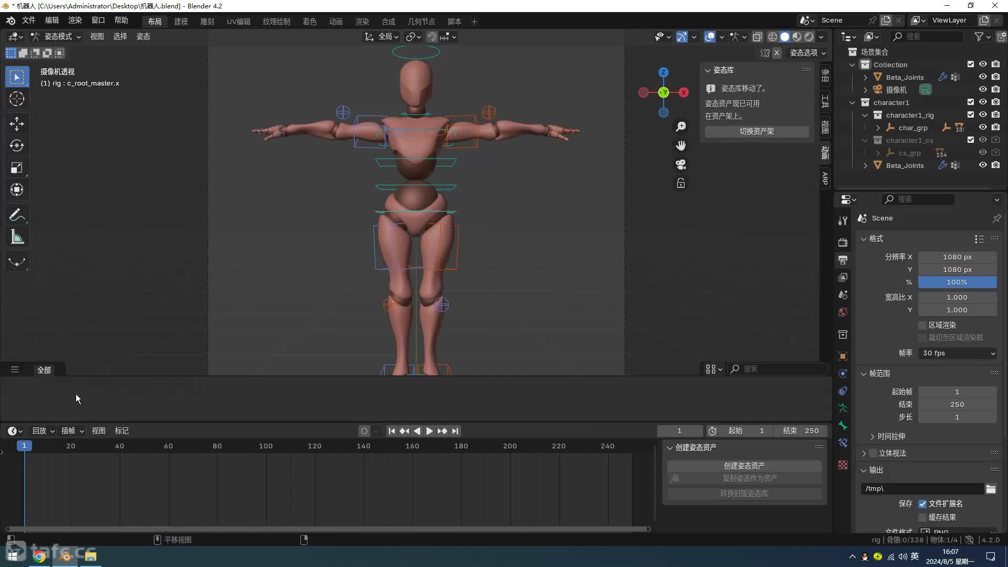Uncheck the Collection exclude checkbox
The width and height of the screenshot is (1008, 567).
(971, 65)
